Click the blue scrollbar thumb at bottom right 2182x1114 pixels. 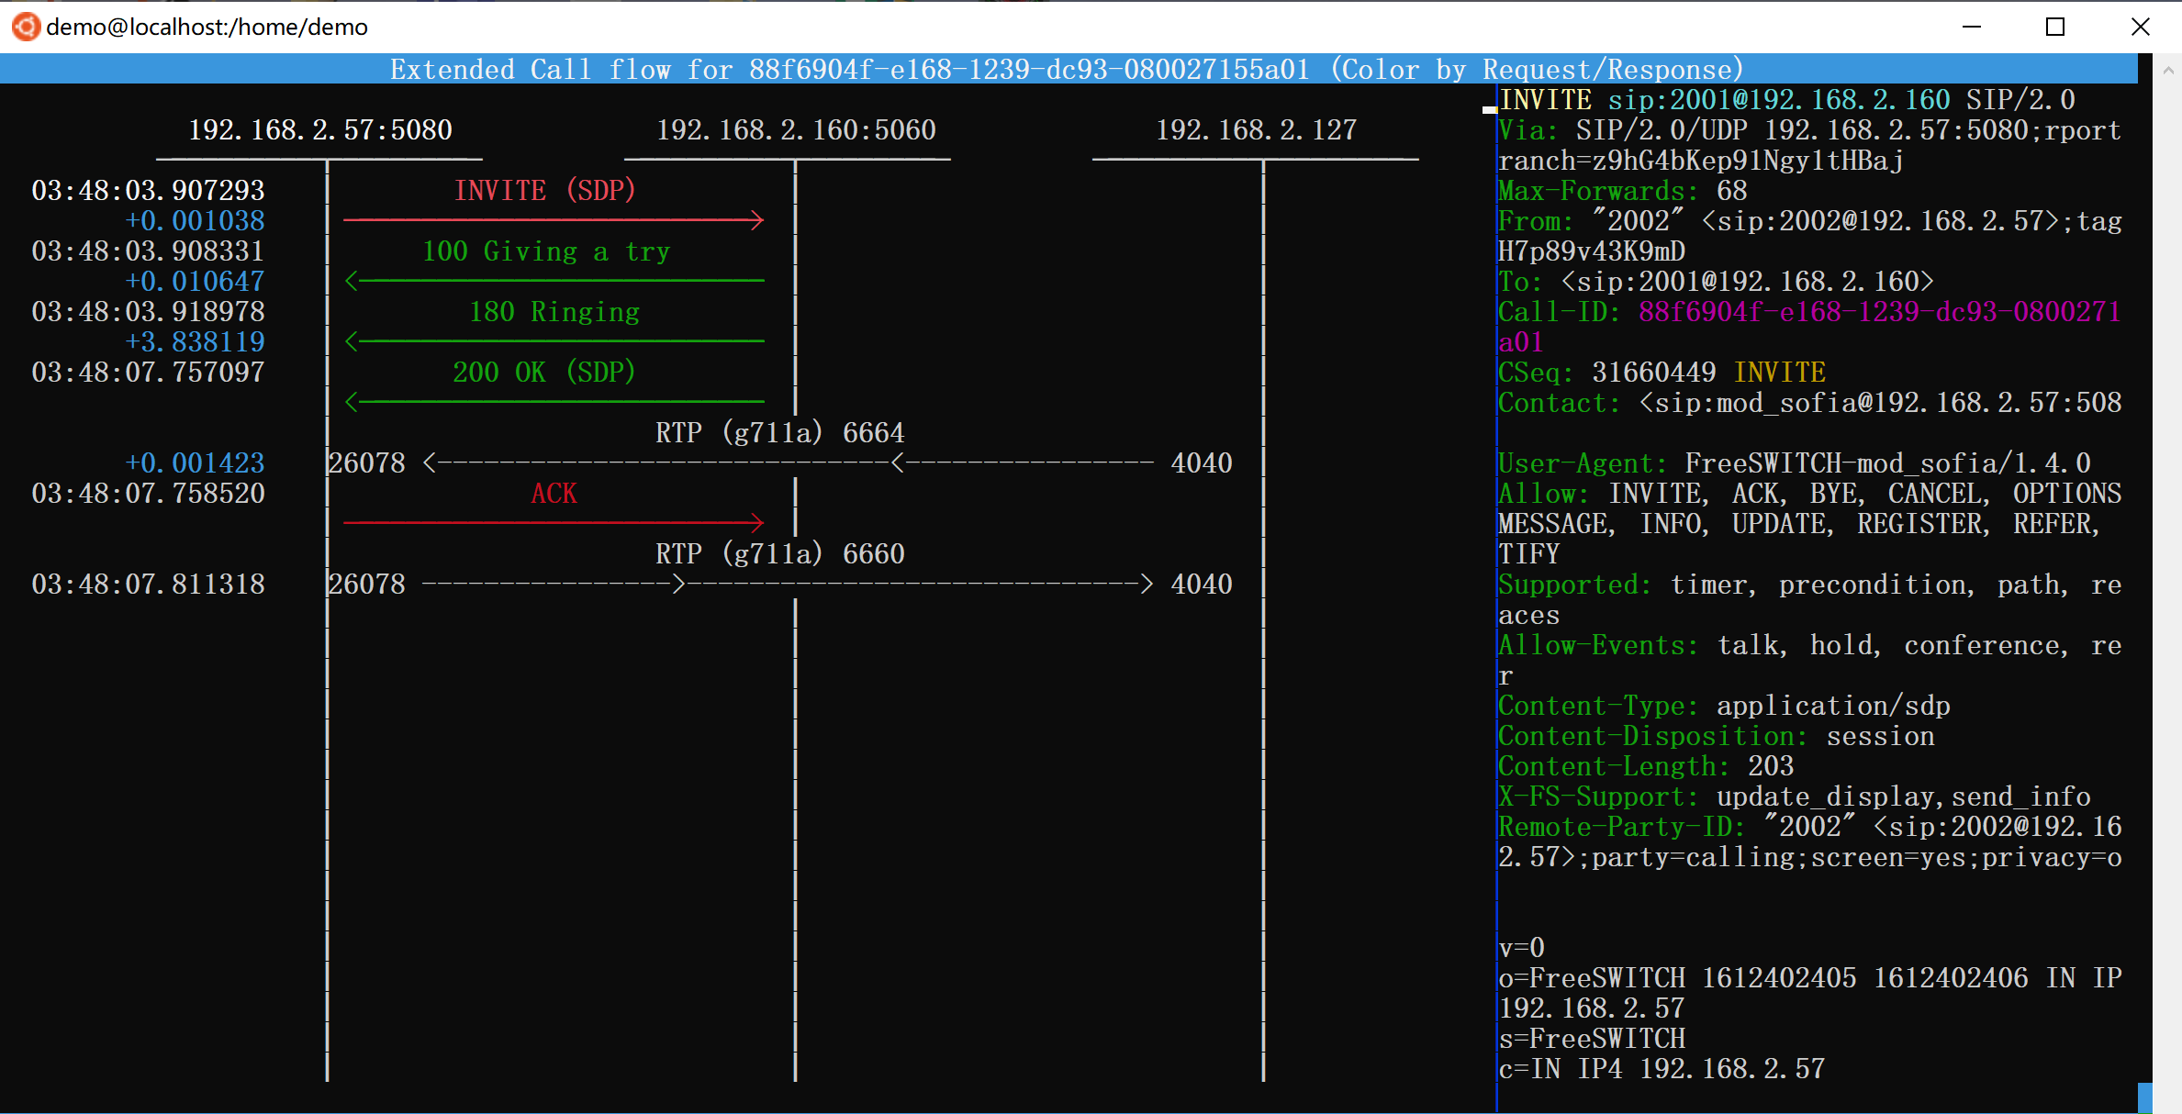pos(2145,1097)
